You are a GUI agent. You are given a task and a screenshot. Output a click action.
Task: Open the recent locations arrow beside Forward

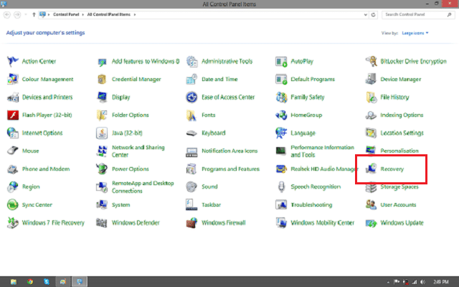pyautogui.click(x=26, y=14)
